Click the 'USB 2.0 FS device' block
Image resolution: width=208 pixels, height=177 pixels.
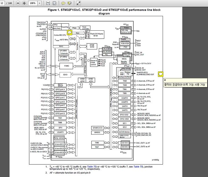click(124, 136)
